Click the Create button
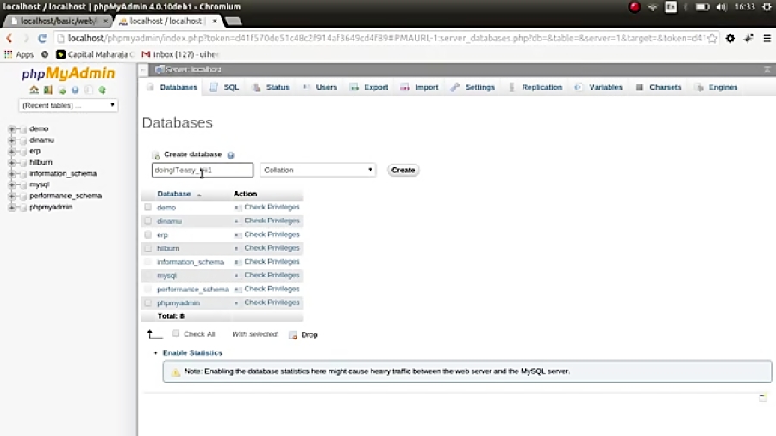Screen dimensions: 776x436 [403, 170]
